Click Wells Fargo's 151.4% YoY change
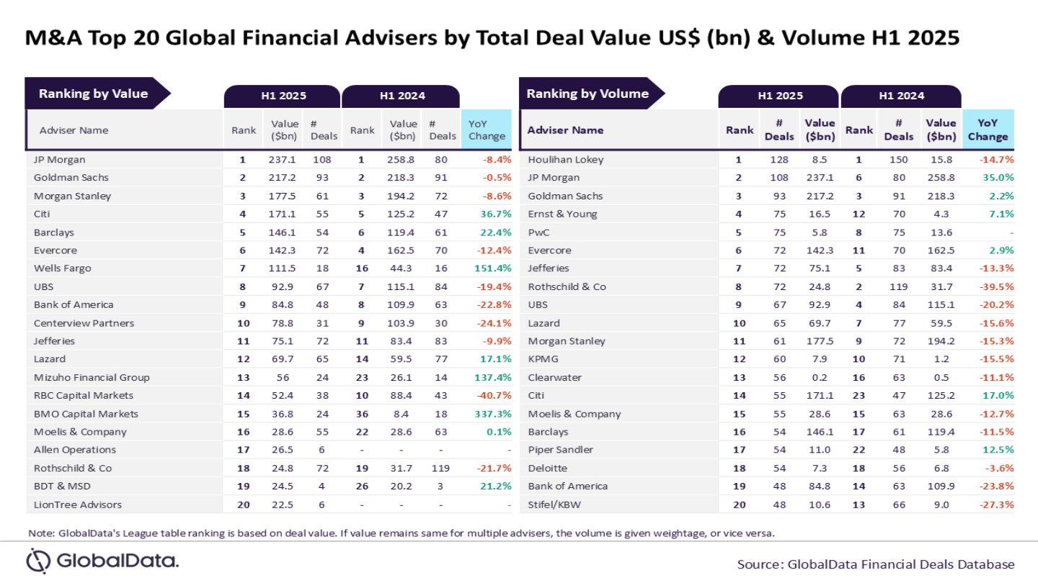Image resolution: width=1038 pixels, height=583 pixels. (493, 268)
